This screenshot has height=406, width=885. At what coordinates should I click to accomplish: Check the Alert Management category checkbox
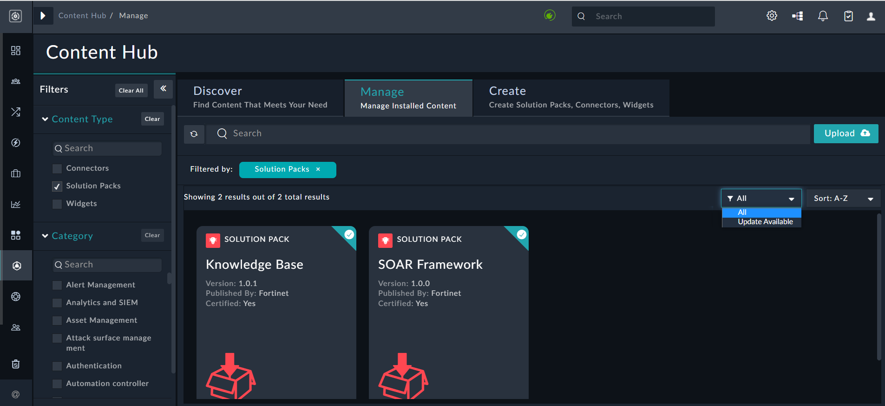coord(57,285)
